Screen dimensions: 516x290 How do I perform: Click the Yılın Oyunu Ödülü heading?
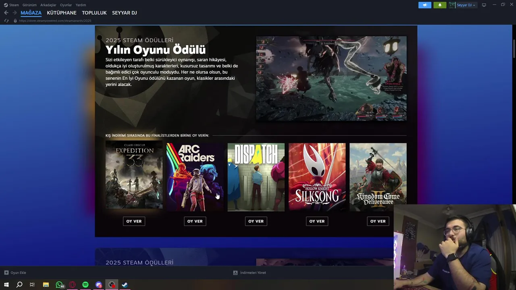coord(156,50)
